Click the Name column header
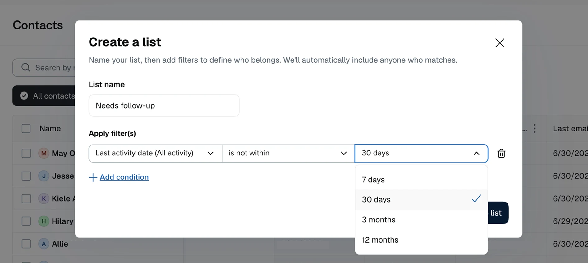 (x=50, y=128)
